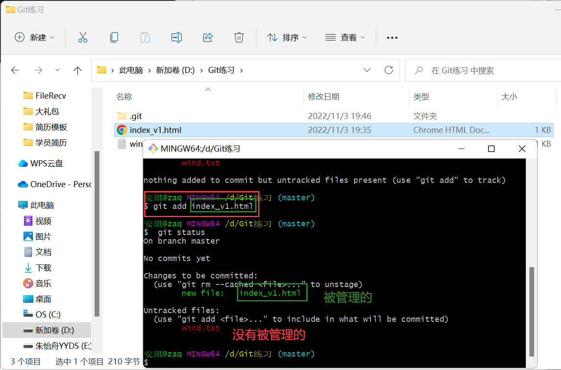The image size is (561, 370).
Task: Click the 文件夹 type cell
Action: [x=425, y=116]
